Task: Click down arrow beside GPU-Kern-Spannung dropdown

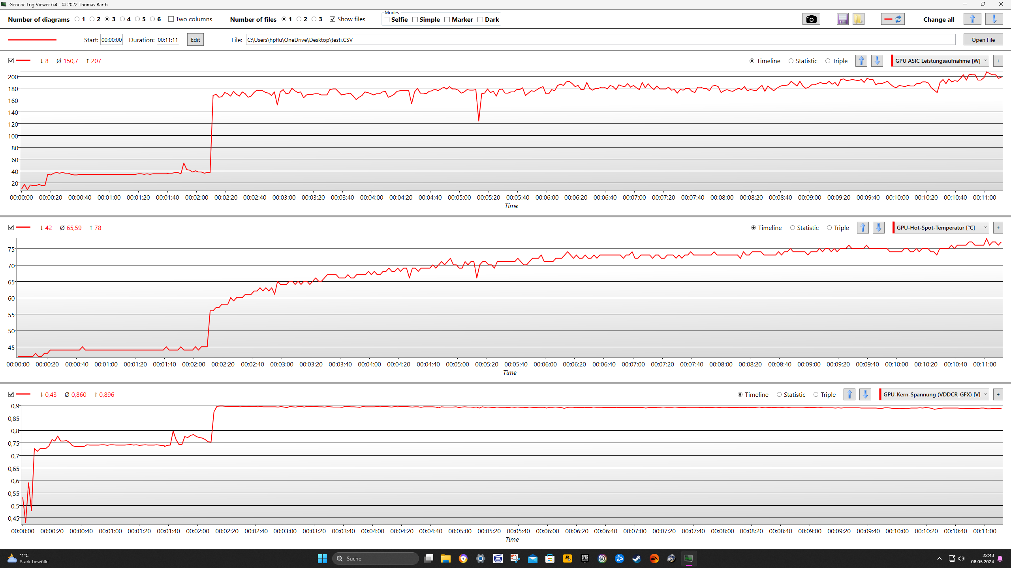Action: 865,394
